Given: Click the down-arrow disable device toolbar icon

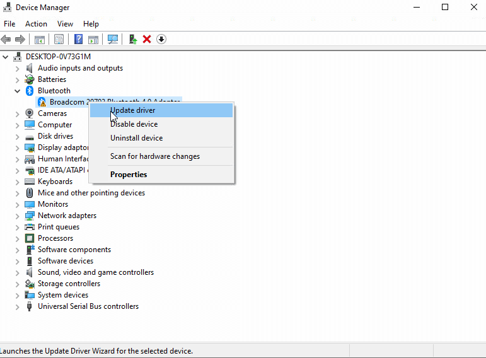Looking at the screenshot, I should 161,39.
